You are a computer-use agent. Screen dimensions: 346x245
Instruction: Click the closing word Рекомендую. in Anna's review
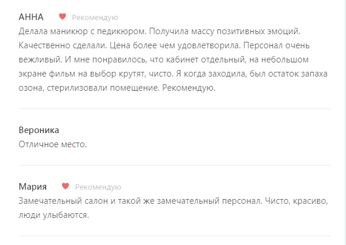point(189,88)
